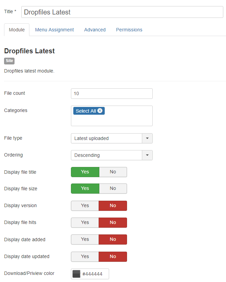Enable Display version with Yes
This screenshot has height=282, width=226.
click(85, 206)
